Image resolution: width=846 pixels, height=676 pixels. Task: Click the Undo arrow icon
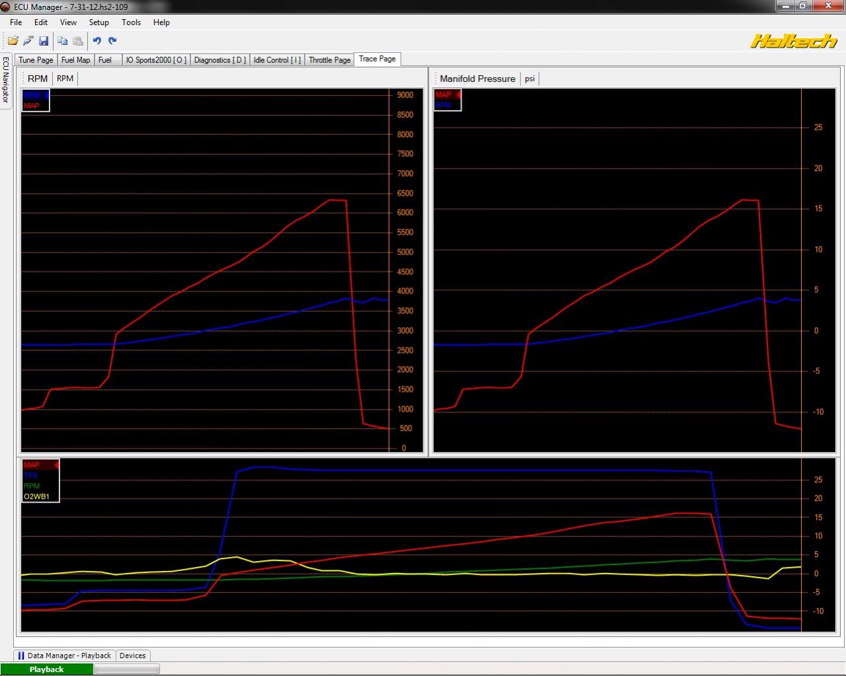click(97, 41)
